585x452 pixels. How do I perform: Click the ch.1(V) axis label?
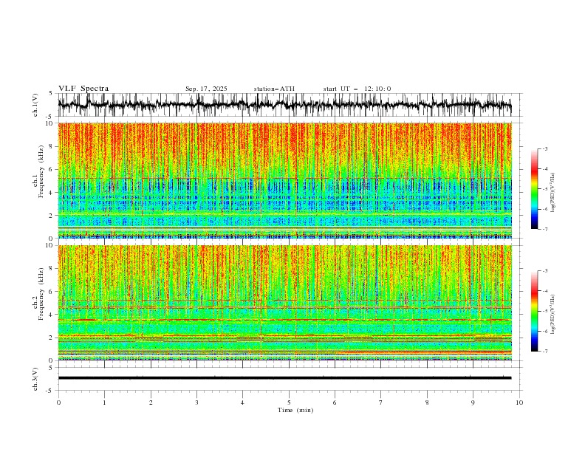[x=35, y=105]
